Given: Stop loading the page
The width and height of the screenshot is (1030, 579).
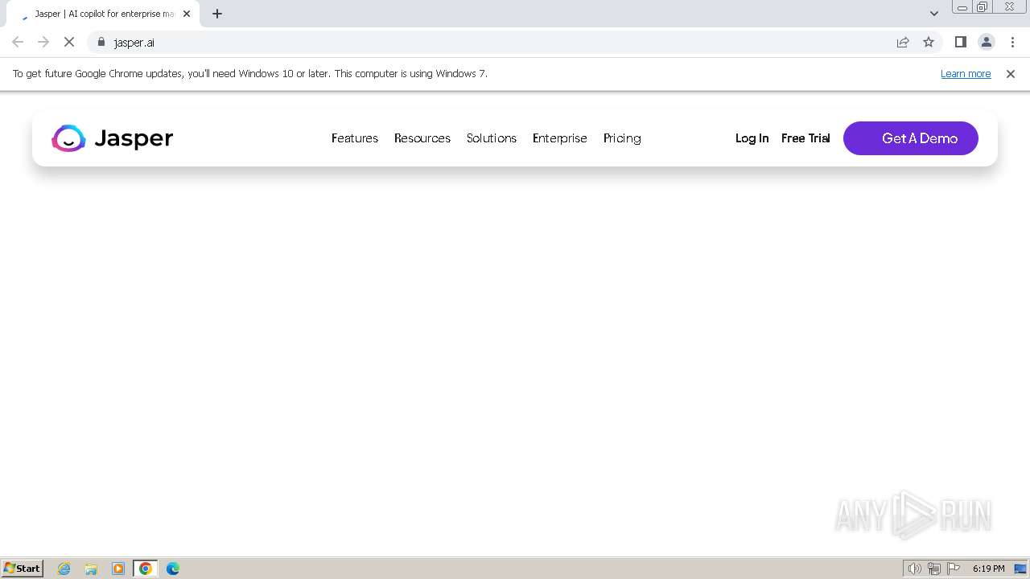Looking at the screenshot, I should click(69, 42).
